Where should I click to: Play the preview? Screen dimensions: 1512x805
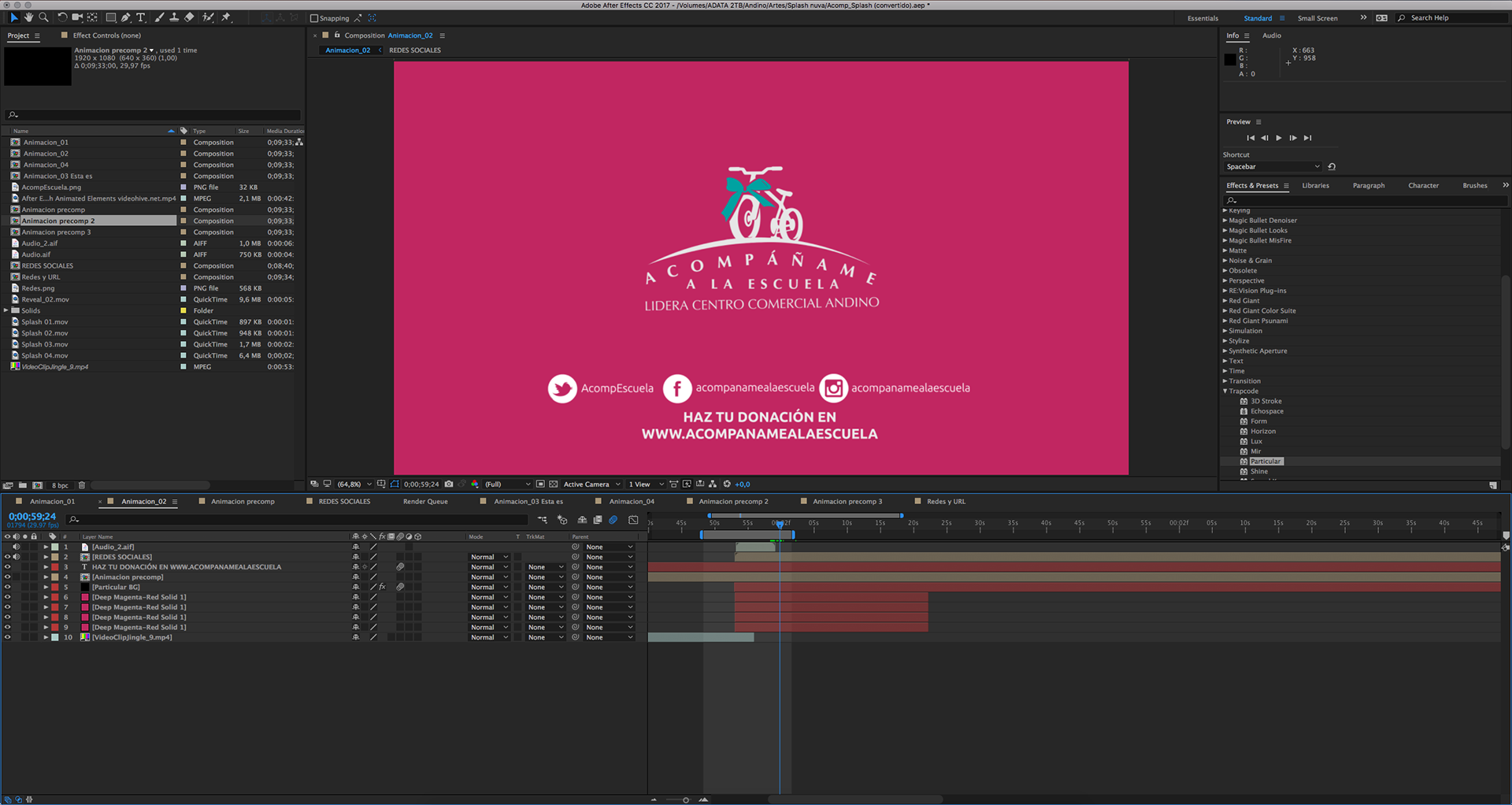[x=1279, y=138]
